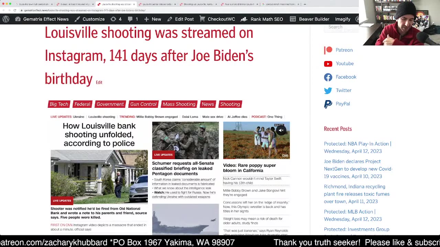Click the Facebook icon in sidebar
This screenshot has width=440, height=247.
(x=328, y=77)
